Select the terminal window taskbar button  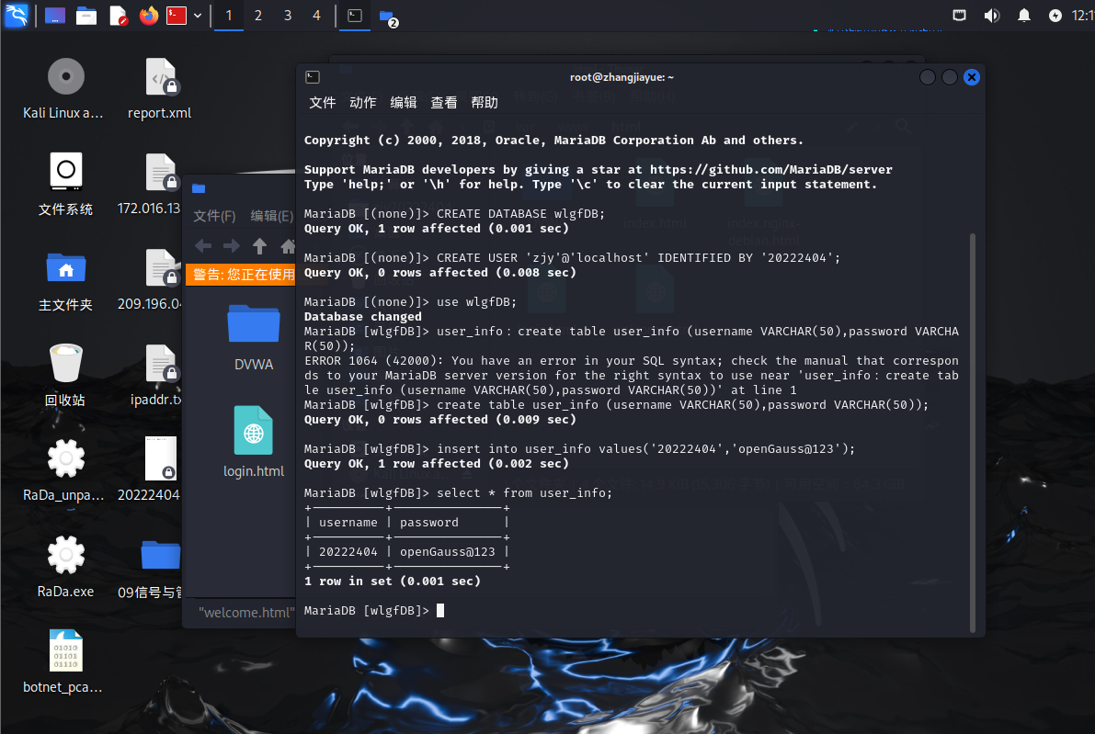click(355, 16)
